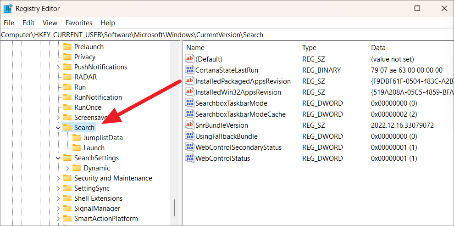Expand the Dynamic subkey
This screenshot has height=226, width=454.
[x=67, y=168]
